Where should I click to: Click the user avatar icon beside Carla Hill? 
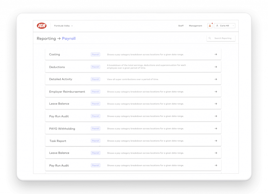(217, 26)
